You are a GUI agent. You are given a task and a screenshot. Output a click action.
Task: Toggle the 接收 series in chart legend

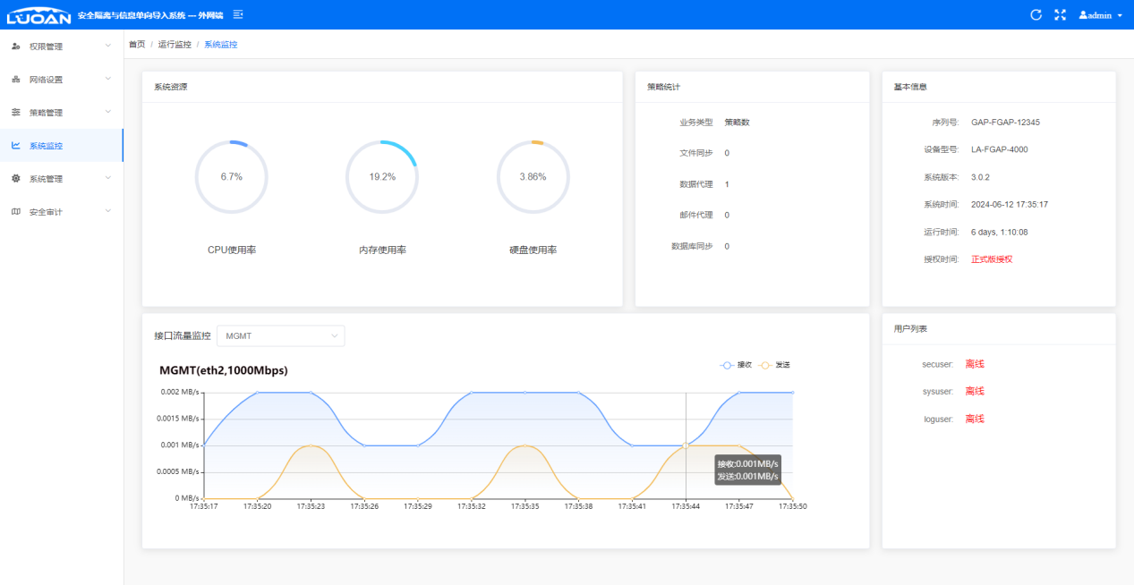click(736, 365)
